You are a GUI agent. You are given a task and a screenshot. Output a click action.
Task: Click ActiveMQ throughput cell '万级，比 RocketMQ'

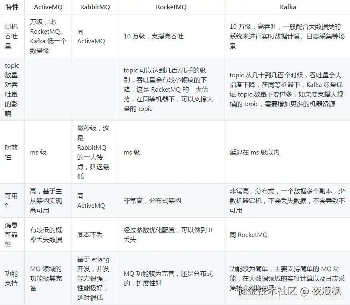click(x=48, y=36)
